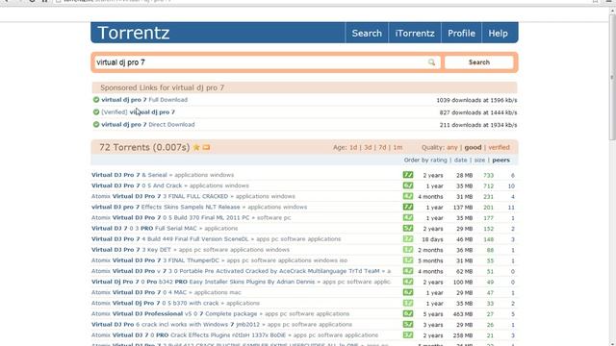Open sponsored virtual dj pro 7 Full Download
Screen dimensions: 616x346
click(x=144, y=100)
